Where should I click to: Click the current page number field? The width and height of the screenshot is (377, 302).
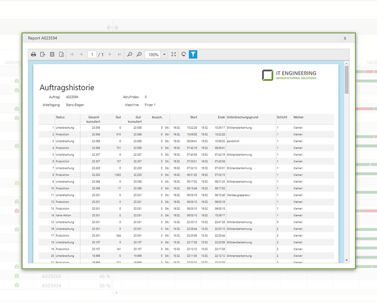coord(92,55)
